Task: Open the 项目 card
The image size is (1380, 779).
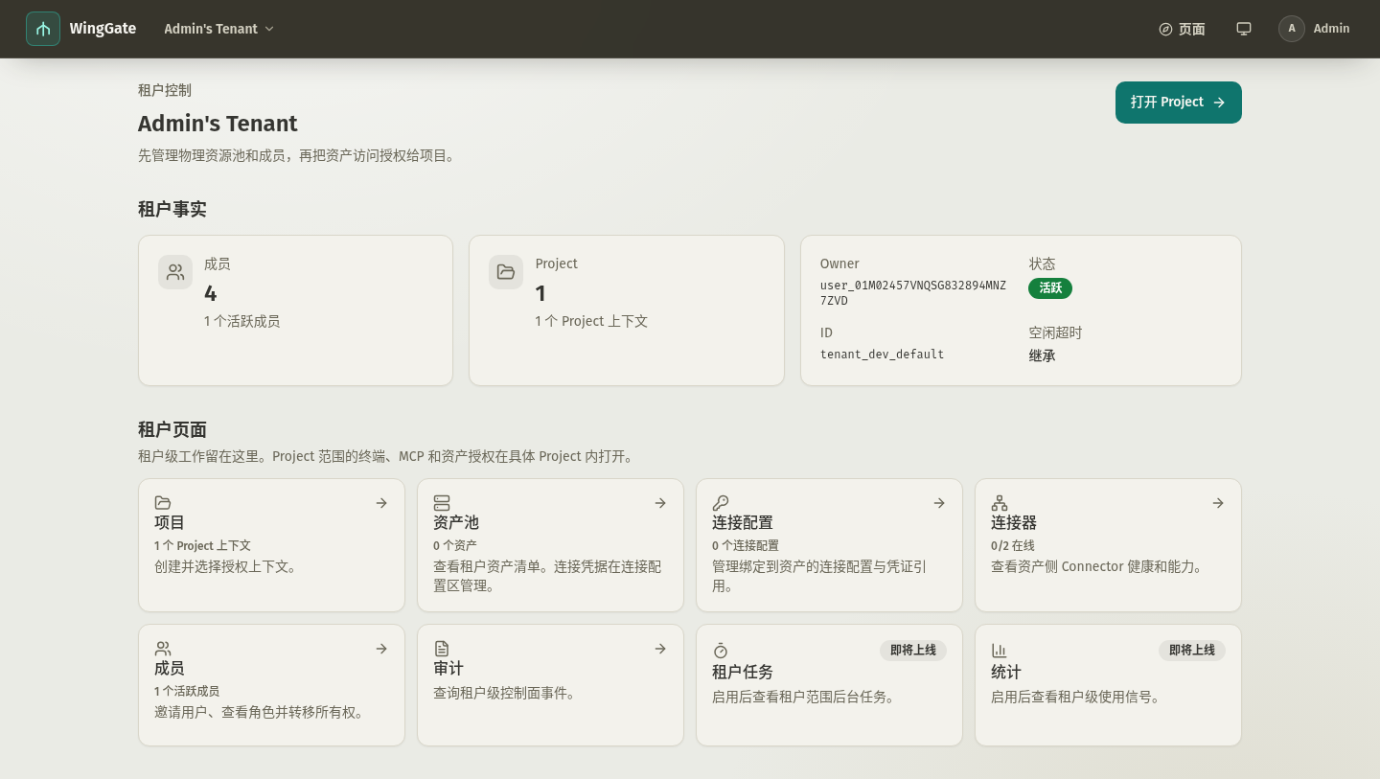Action: (x=271, y=545)
